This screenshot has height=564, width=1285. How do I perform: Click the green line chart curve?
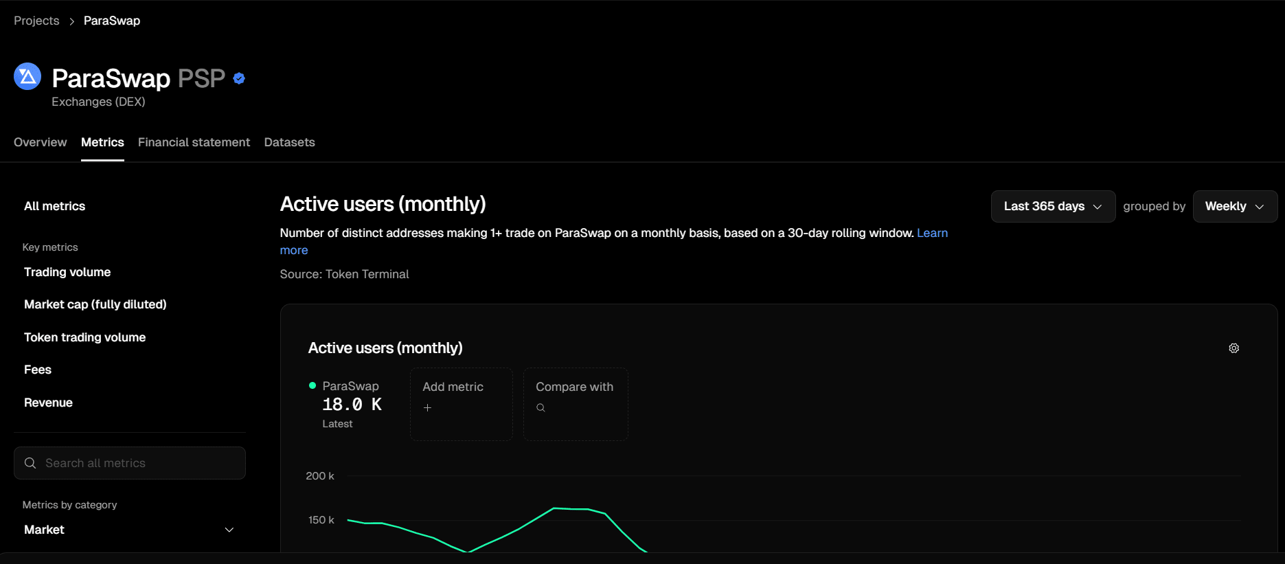pos(554,508)
